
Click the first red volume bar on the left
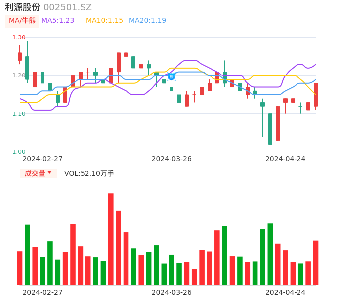click(x=20, y=268)
